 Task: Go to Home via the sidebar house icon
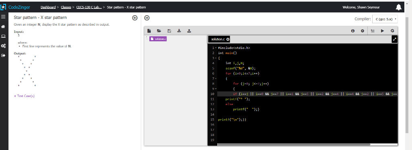click(3, 26)
